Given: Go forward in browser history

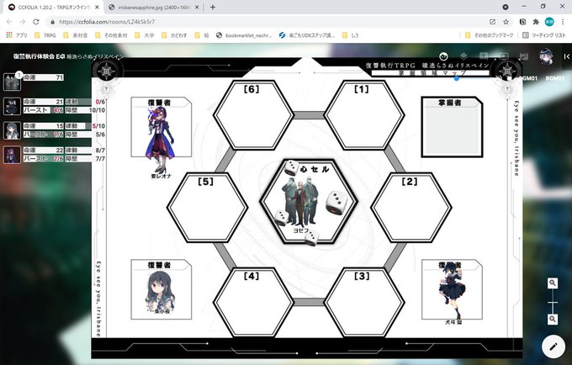Looking at the screenshot, I should [23, 22].
